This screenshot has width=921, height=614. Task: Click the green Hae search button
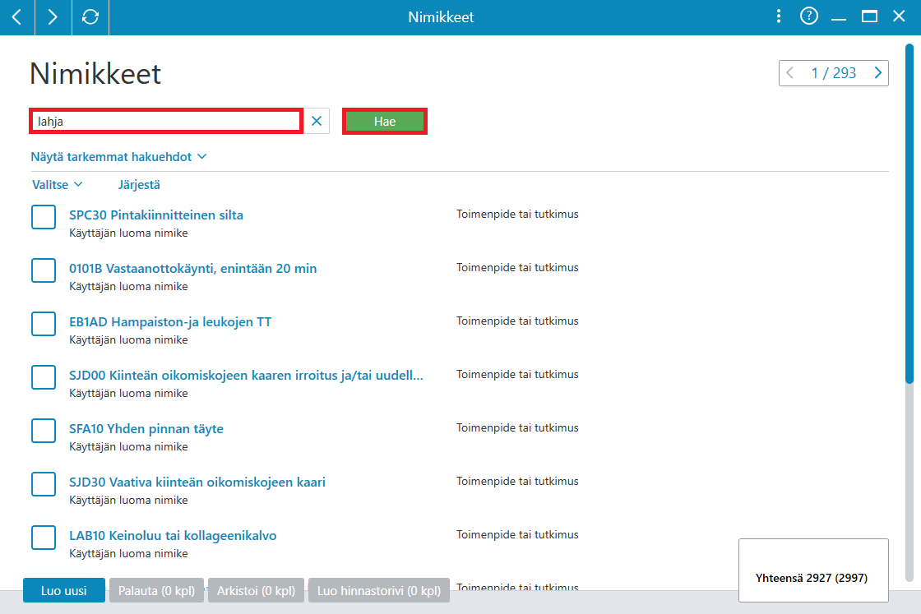coord(385,122)
